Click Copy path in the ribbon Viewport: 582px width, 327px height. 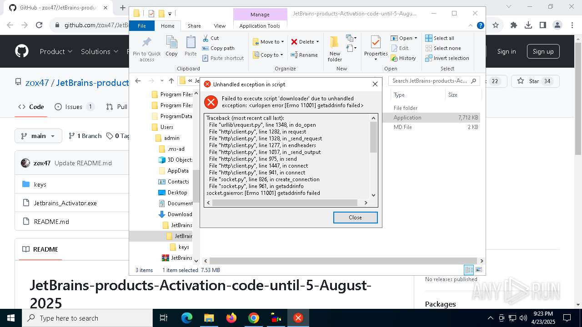pos(218,48)
